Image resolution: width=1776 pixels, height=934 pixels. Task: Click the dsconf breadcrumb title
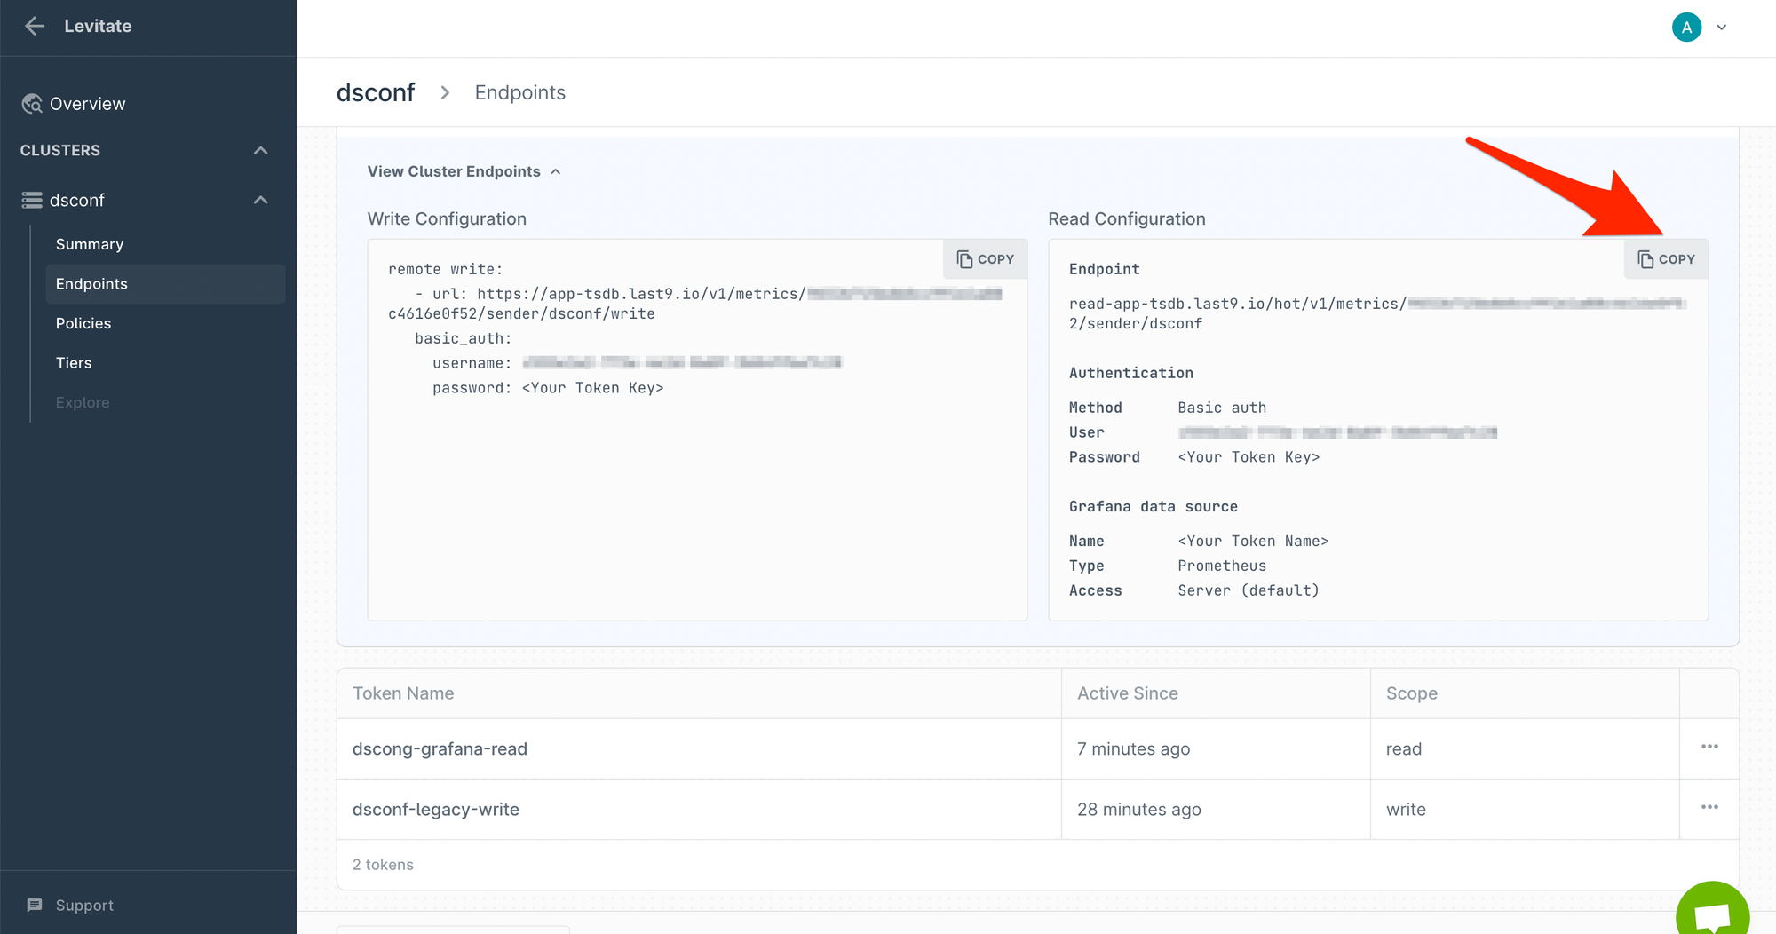tap(376, 92)
